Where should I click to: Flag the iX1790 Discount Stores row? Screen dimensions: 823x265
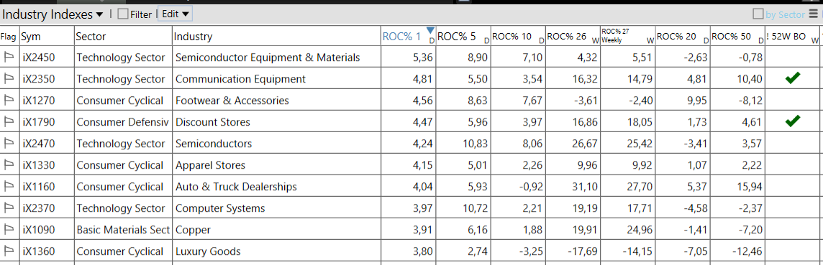pos(9,121)
